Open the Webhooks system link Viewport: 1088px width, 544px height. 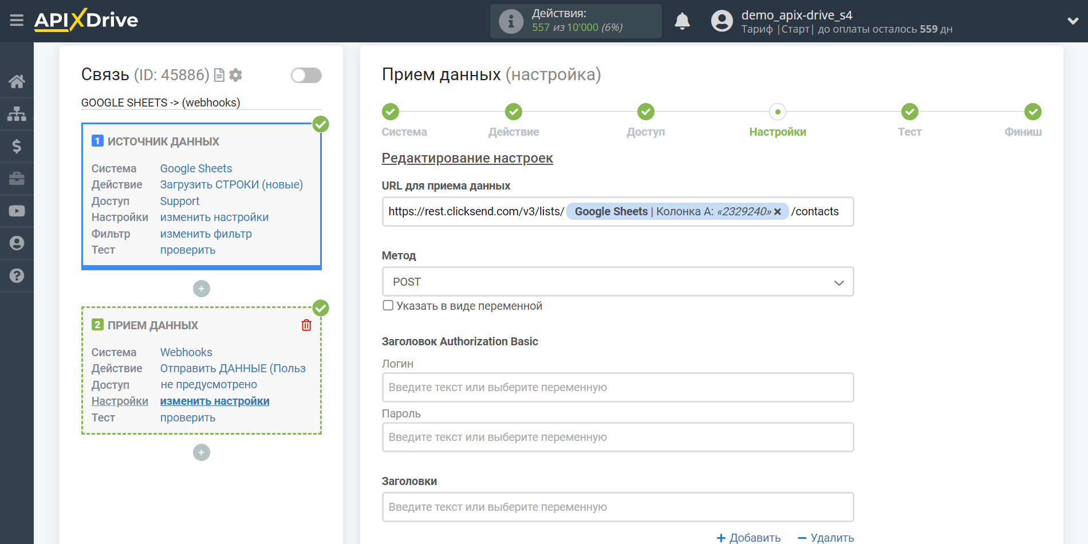(186, 352)
